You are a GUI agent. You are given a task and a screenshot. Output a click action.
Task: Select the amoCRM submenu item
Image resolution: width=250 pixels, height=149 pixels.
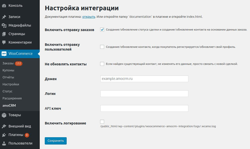click(x=9, y=105)
